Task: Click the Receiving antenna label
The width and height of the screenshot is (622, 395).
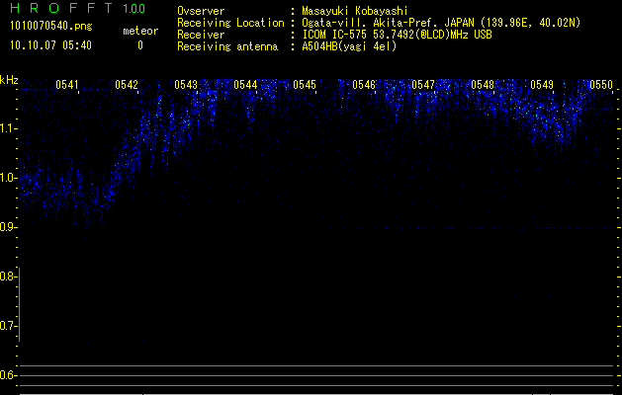Action: pos(227,46)
